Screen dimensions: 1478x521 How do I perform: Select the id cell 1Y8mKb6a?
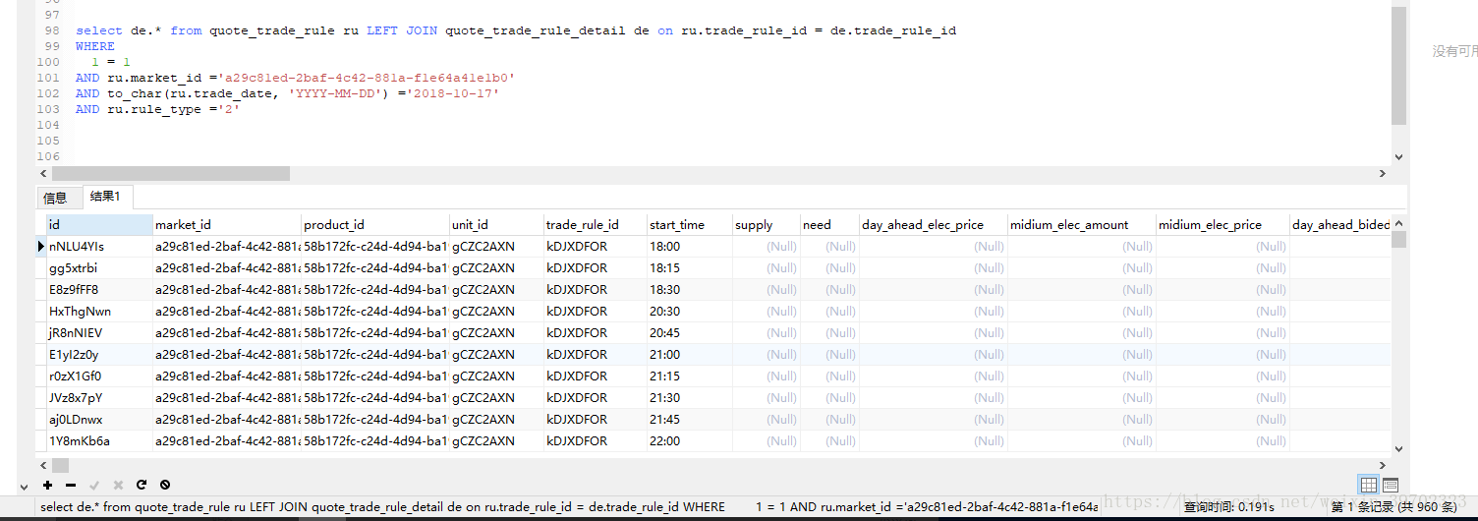(x=99, y=440)
